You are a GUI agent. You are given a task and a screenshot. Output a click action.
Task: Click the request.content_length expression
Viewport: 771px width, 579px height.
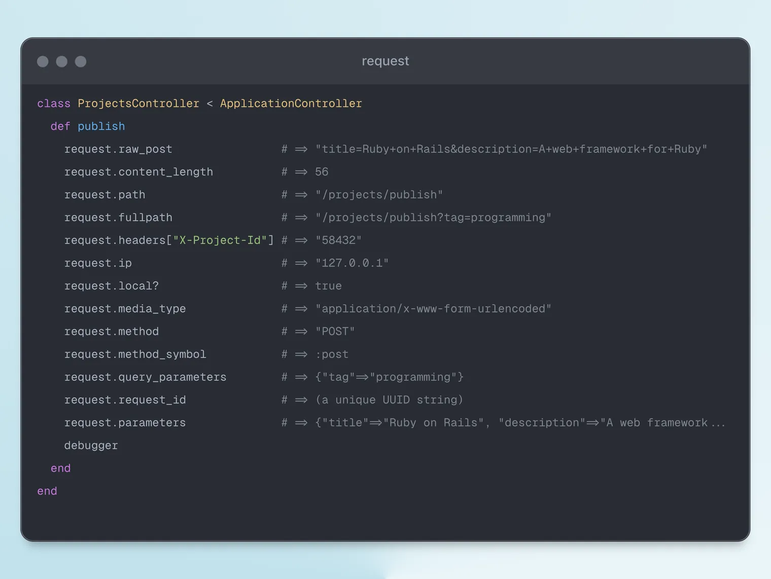tap(138, 172)
